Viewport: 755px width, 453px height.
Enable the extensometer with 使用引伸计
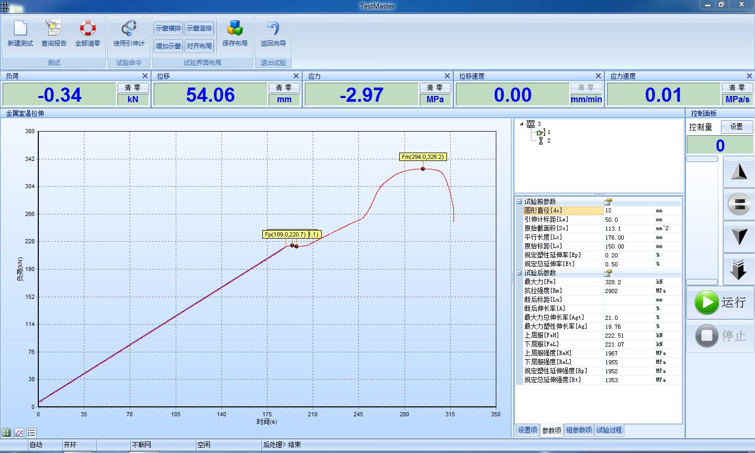click(129, 34)
